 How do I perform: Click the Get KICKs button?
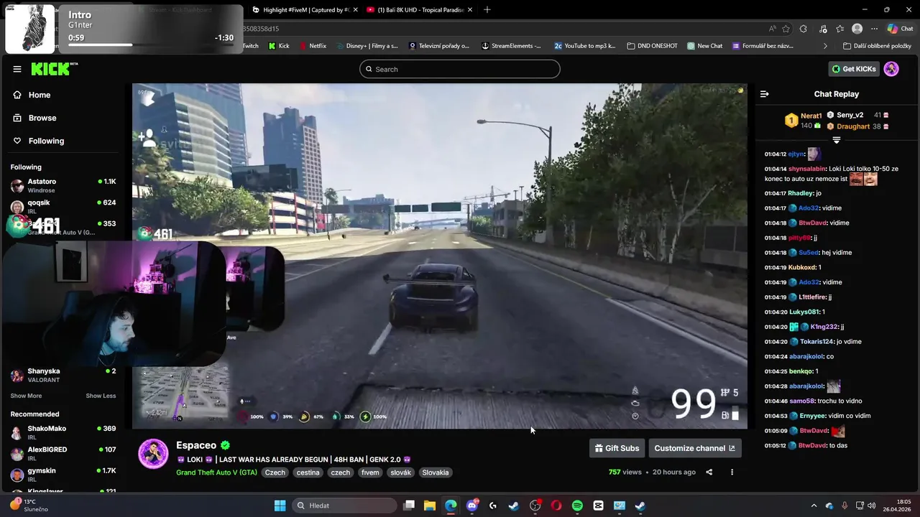coord(854,69)
